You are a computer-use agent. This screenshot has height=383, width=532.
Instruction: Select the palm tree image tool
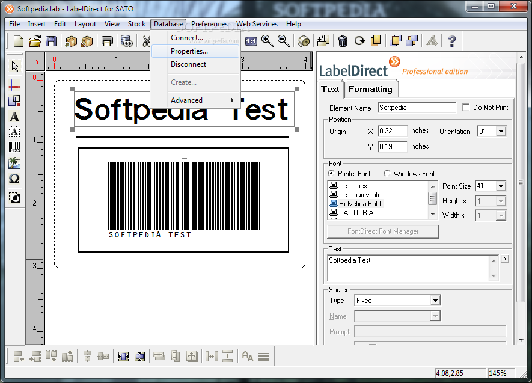pos(14,163)
